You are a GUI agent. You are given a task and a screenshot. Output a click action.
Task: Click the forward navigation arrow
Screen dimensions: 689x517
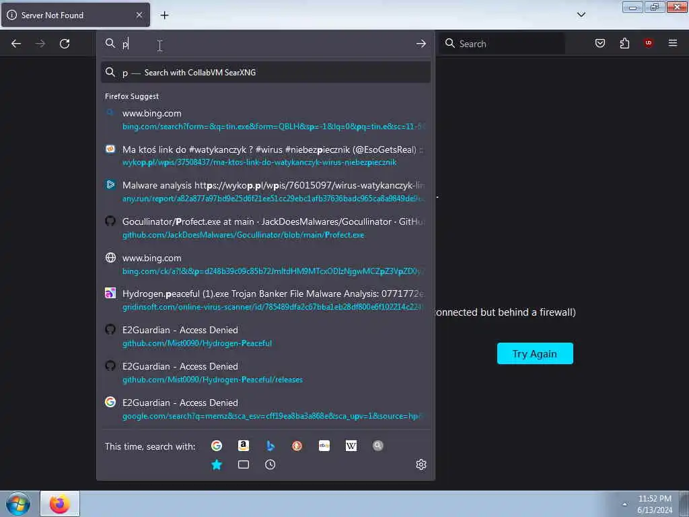(40, 44)
